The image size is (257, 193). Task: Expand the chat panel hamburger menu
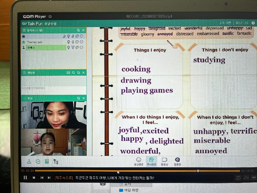pos(24,73)
